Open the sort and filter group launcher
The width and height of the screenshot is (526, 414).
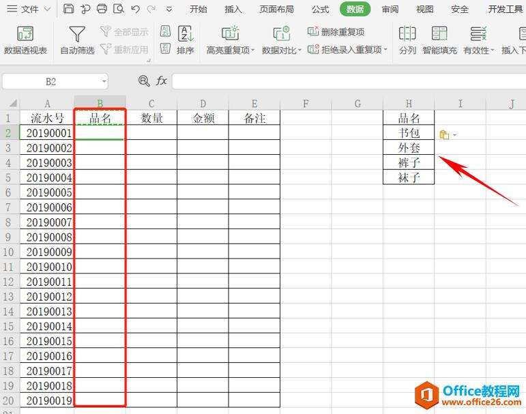click(x=149, y=61)
